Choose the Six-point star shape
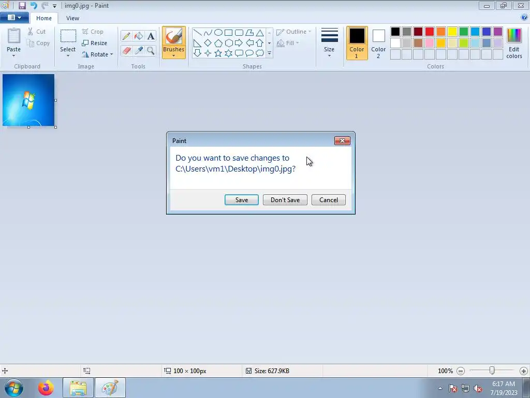530x398 pixels. click(228, 53)
